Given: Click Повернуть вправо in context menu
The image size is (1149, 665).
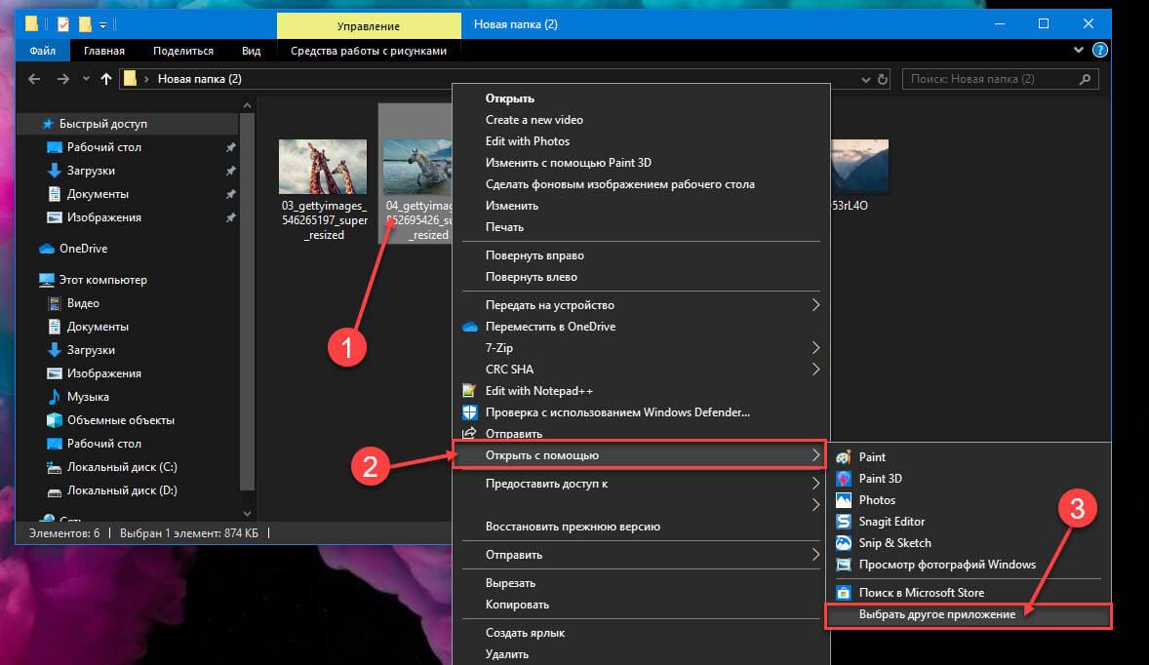Looking at the screenshot, I should tap(535, 255).
